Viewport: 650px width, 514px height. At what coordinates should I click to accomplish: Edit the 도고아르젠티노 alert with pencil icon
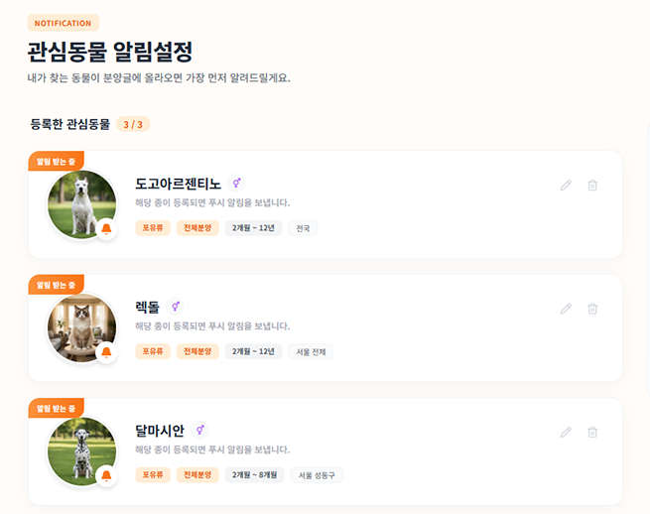pyautogui.click(x=566, y=185)
